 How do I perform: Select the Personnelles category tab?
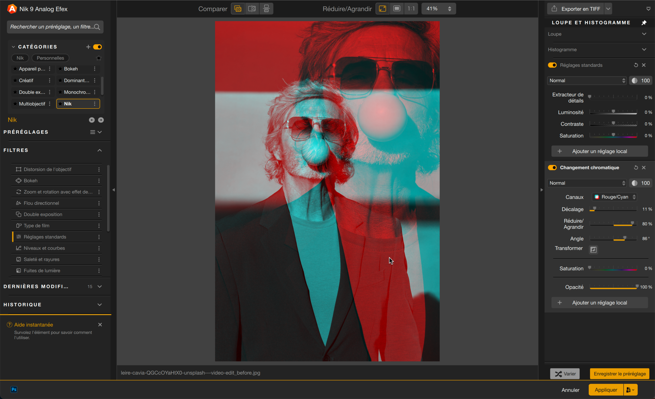click(50, 58)
